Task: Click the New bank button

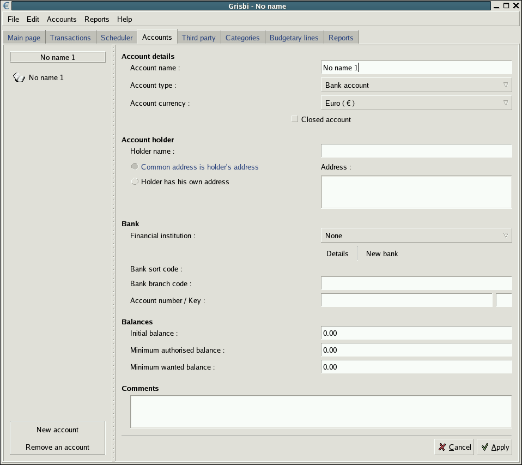Action: [x=382, y=253]
